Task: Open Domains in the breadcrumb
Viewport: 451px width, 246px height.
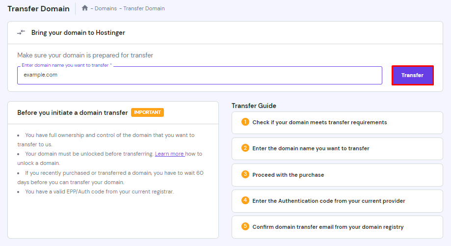Action: click(x=106, y=8)
